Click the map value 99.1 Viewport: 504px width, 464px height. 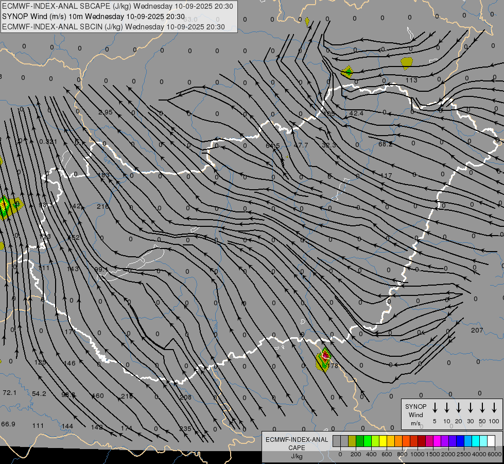(101, 269)
